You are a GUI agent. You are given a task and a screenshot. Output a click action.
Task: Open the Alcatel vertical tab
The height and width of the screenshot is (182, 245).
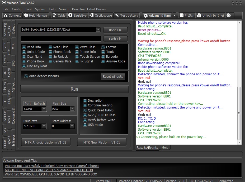point(9,73)
